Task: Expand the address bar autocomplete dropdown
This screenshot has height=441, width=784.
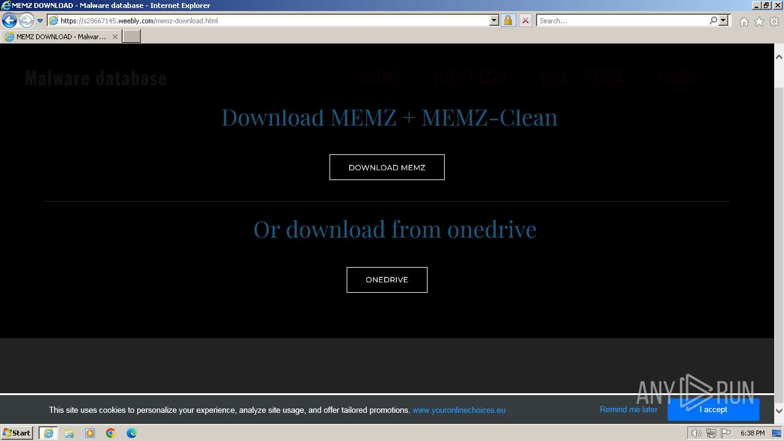Action: pyautogui.click(x=494, y=21)
